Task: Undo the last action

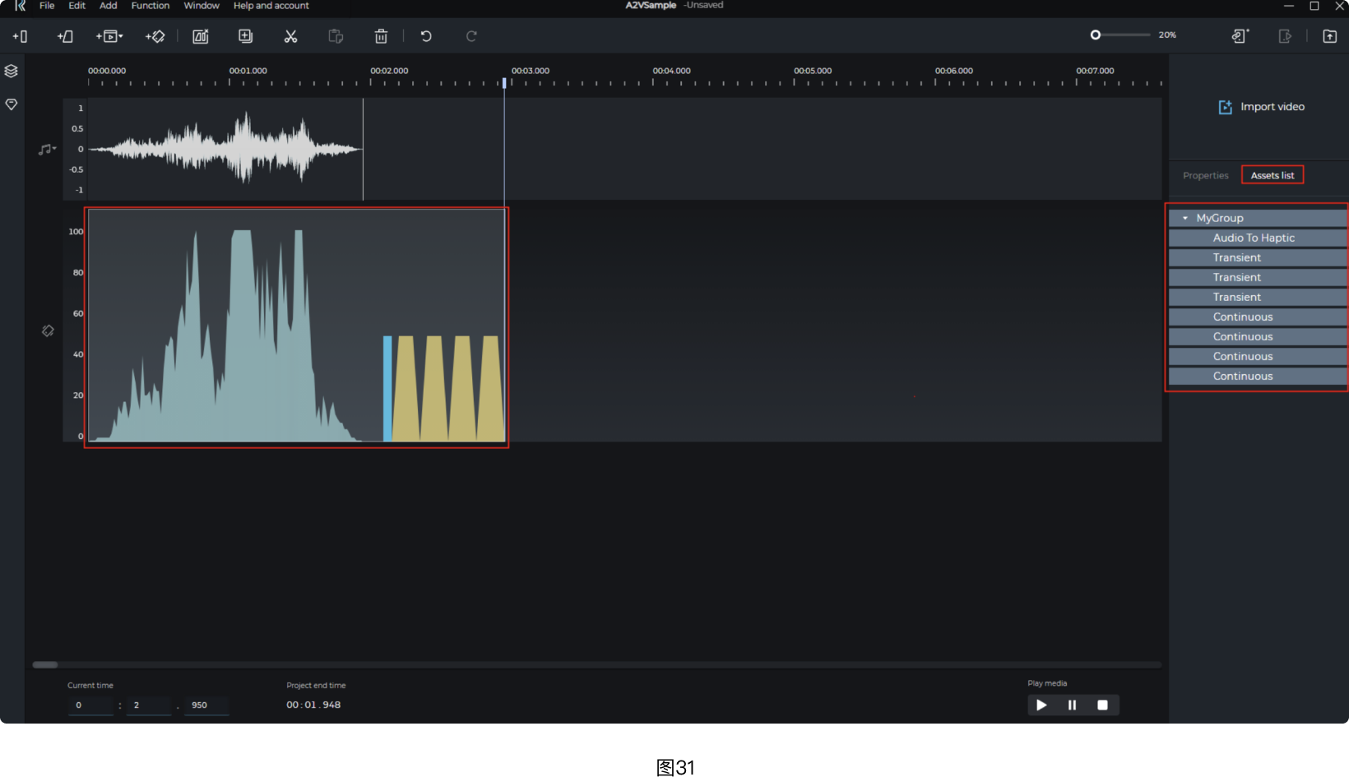Action: [x=426, y=36]
